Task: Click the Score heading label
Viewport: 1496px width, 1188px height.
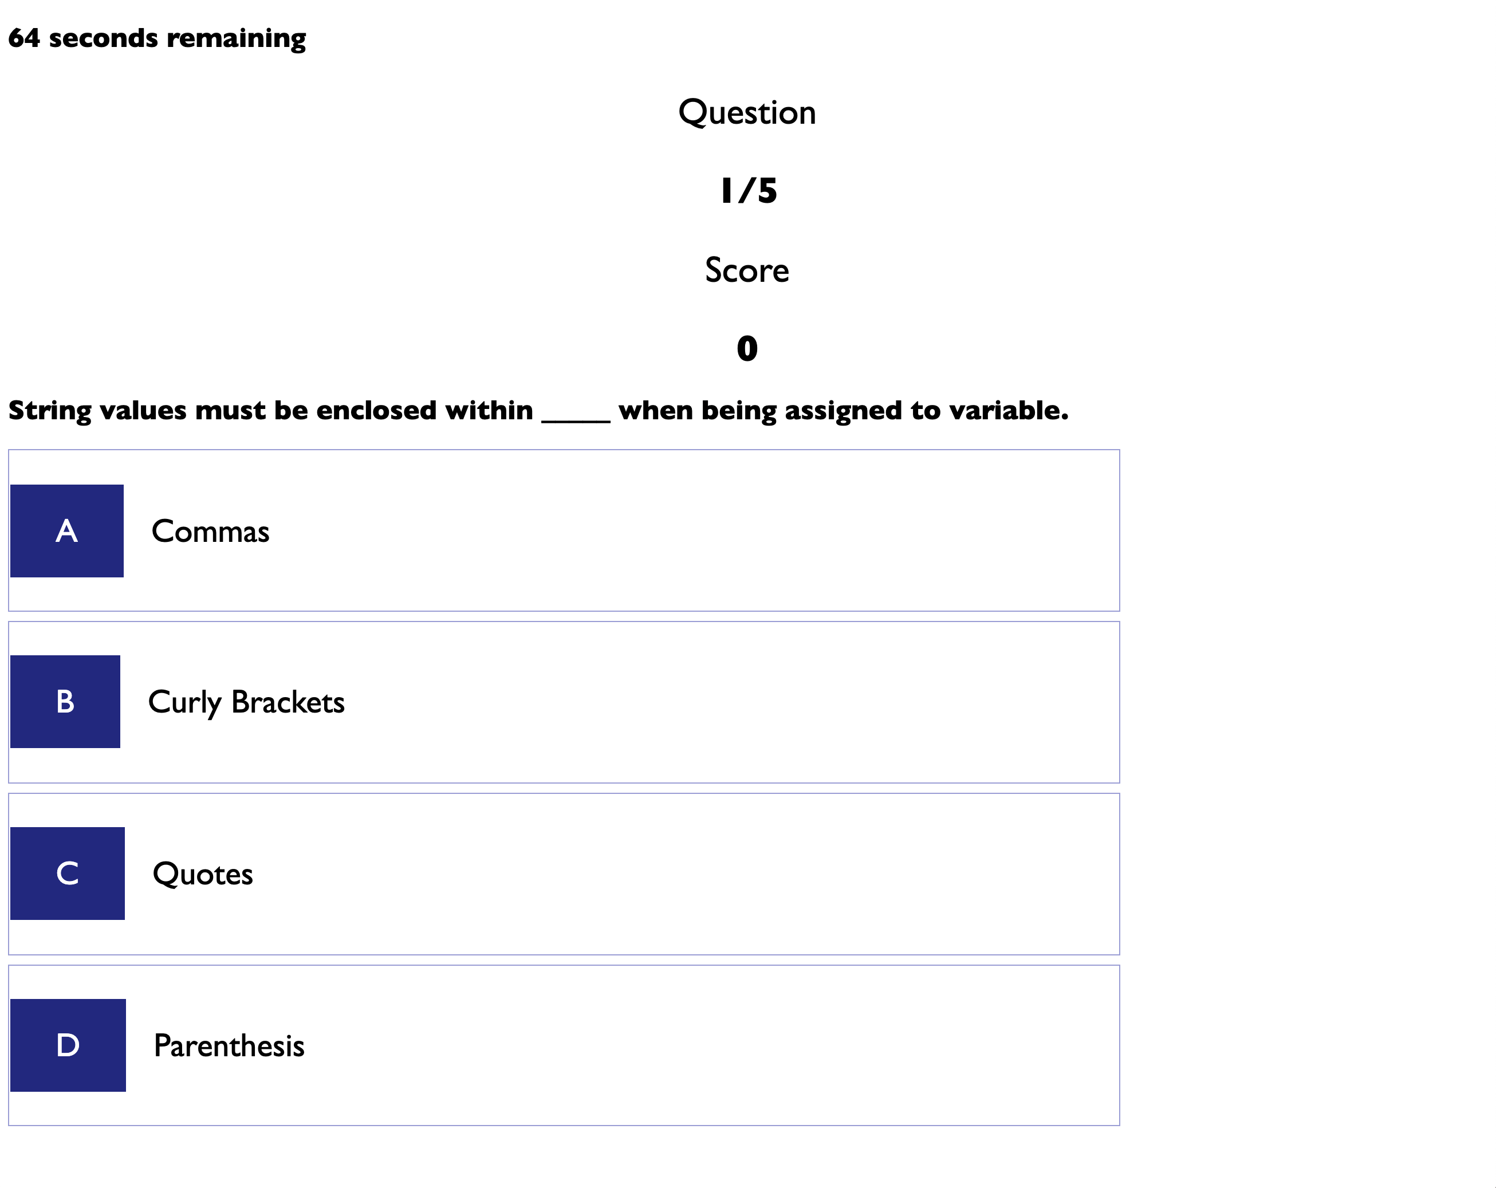Action: [x=747, y=270]
